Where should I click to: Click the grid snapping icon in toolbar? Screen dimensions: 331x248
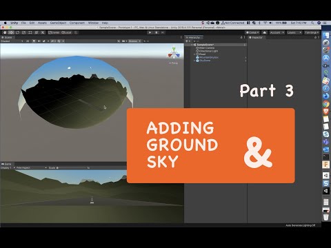coord(76,32)
